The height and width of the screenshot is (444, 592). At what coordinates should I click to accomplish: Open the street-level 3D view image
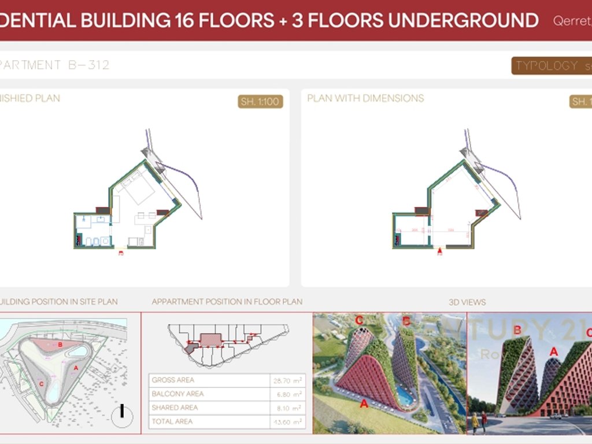(529, 373)
